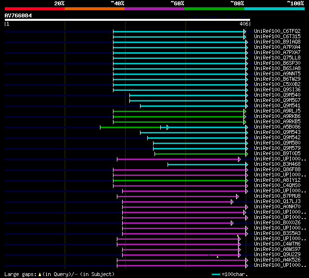Click the arrowhead ending the UniRef100_C6T315 alignment

click(x=245, y=37)
